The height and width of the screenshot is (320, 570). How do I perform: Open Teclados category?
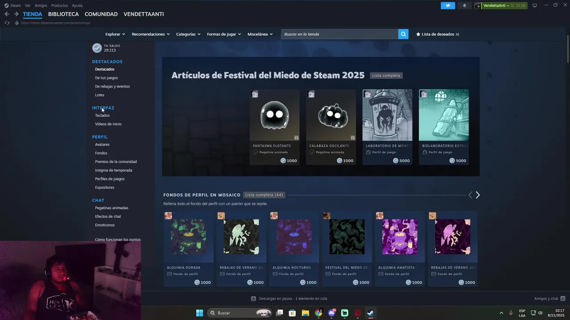[x=102, y=116]
